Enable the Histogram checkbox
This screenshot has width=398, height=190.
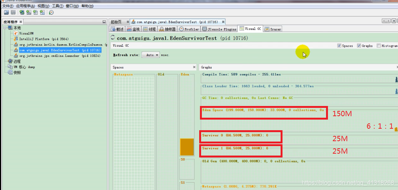coord(379,46)
